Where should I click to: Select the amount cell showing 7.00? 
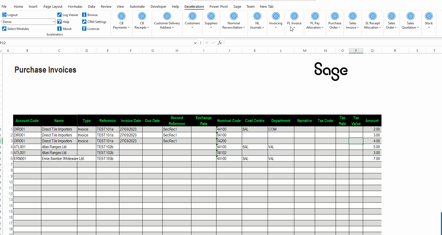click(x=372, y=159)
